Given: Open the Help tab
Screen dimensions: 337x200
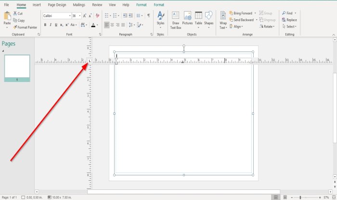Looking at the screenshot, I should click(126, 5).
